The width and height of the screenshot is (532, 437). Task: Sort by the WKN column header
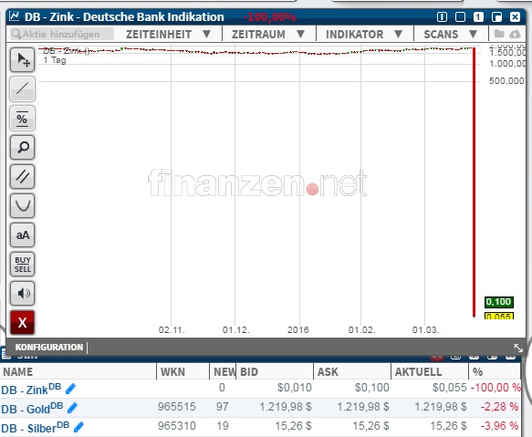click(183, 372)
